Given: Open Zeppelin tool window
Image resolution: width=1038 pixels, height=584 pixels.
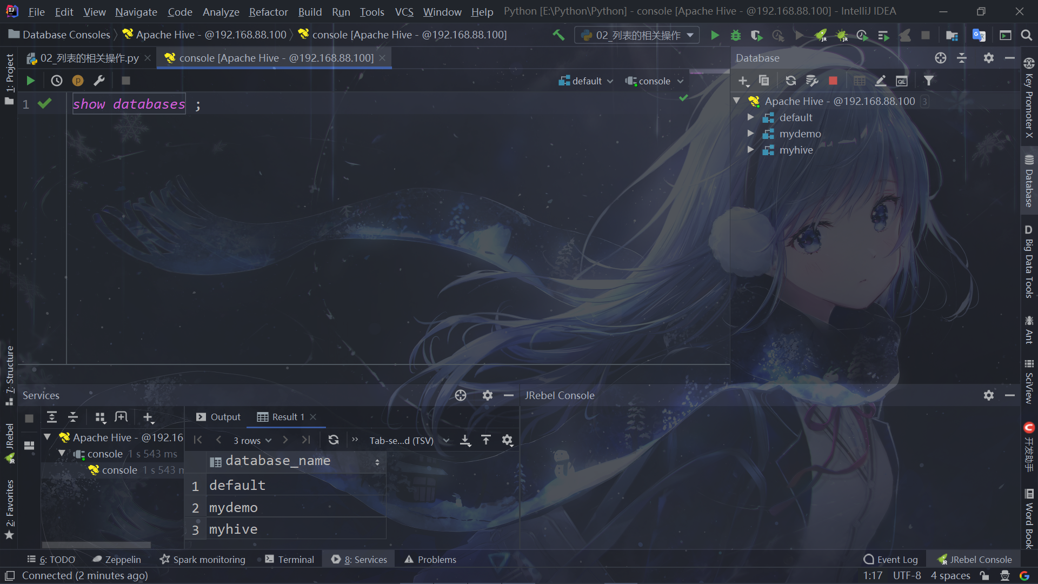Looking at the screenshot, I should point(116,560).
